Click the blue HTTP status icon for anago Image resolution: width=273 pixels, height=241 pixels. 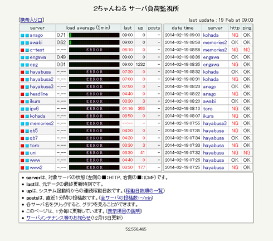pyautogui.click(x=22, y=35)
